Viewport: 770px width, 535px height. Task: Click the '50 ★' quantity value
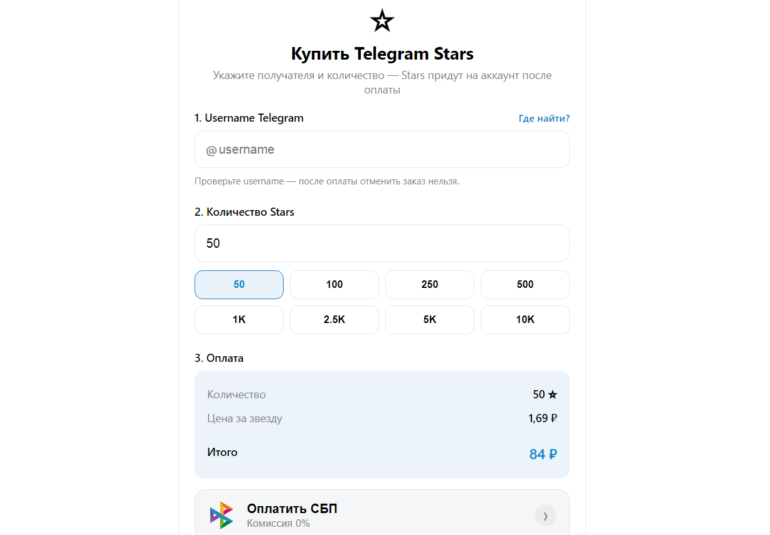545,395
